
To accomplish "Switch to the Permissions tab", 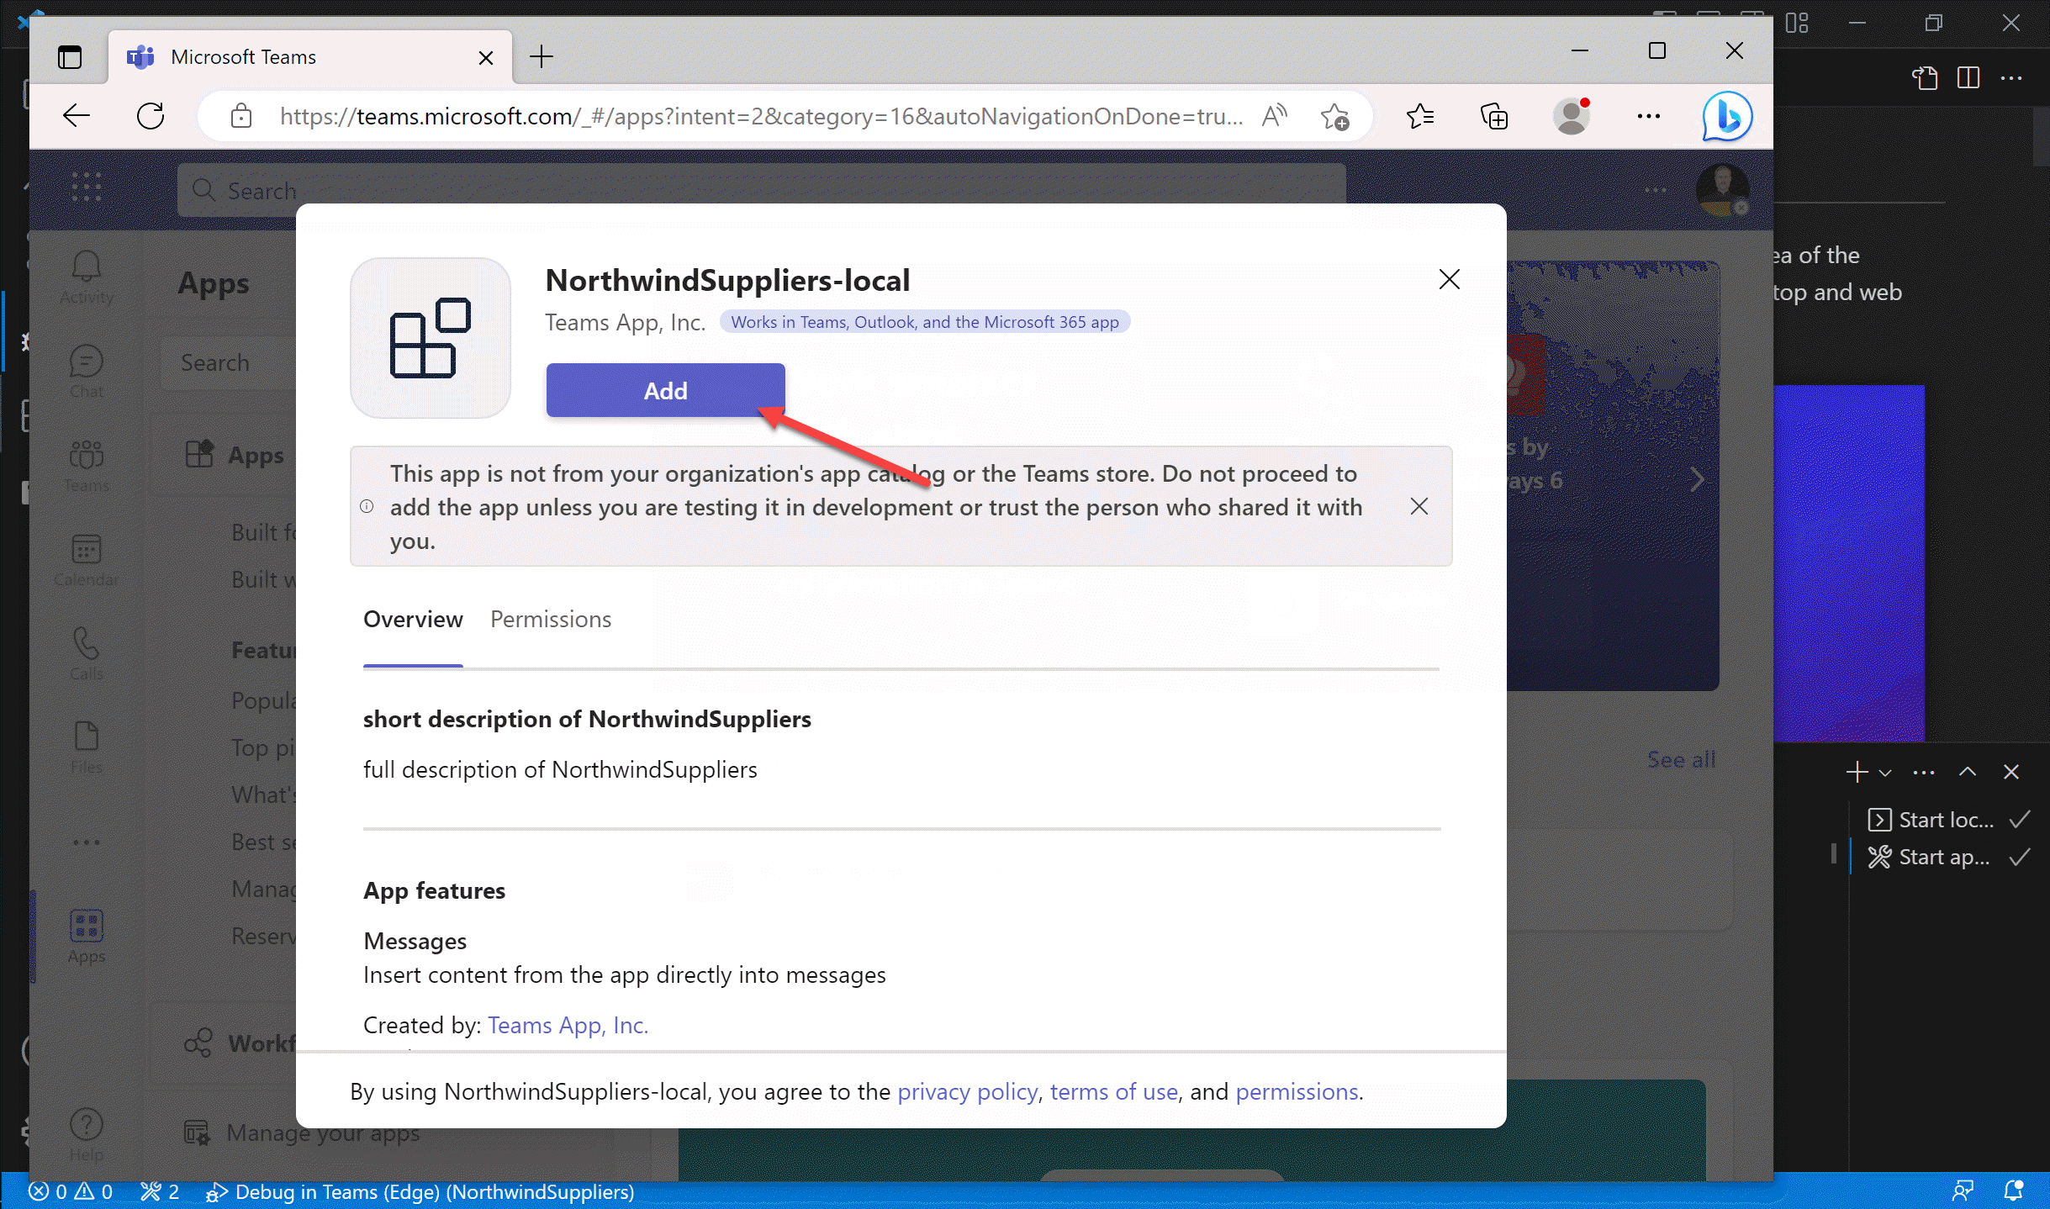I will coord(551,619).
